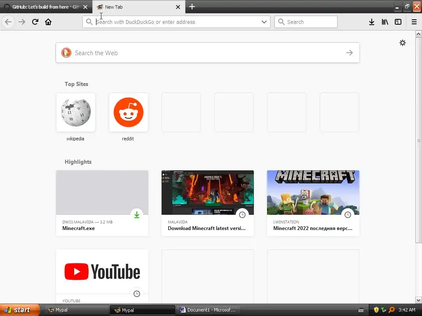Click the history clock badge on Malavida card
This screenshot has width=422, height=316.
point(242,215)
